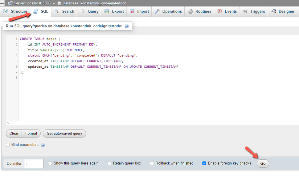Click the Export tab icon
299x176 pixels.
coord(107,11)
